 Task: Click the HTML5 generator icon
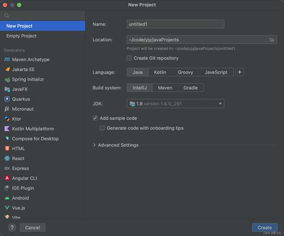click(7, 148)
